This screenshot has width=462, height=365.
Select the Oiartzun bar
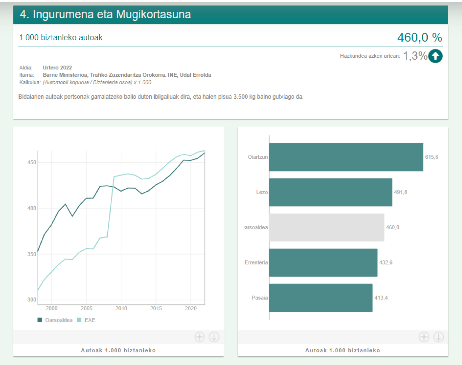[346, 157]
